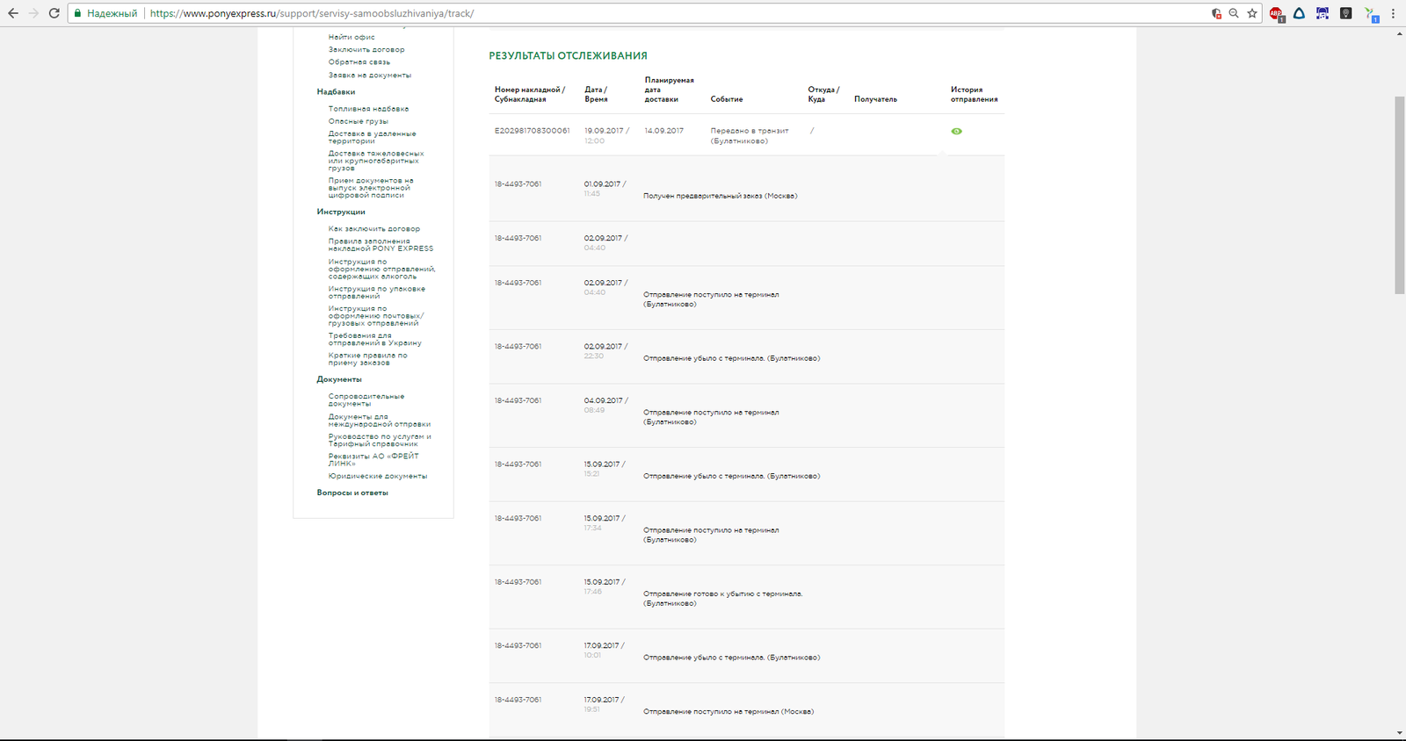Click the browser forward arrow
The height and width of the screenshot is (741, 1406).
(33, 13)
